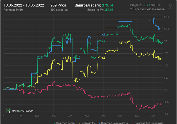Click the 500 x-axis label

pyautogui.click(x=87, y=116)
